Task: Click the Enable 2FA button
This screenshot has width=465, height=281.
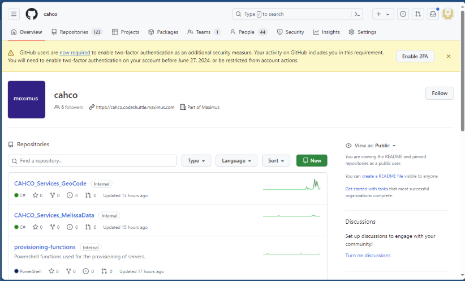Action: pos(415,56)
